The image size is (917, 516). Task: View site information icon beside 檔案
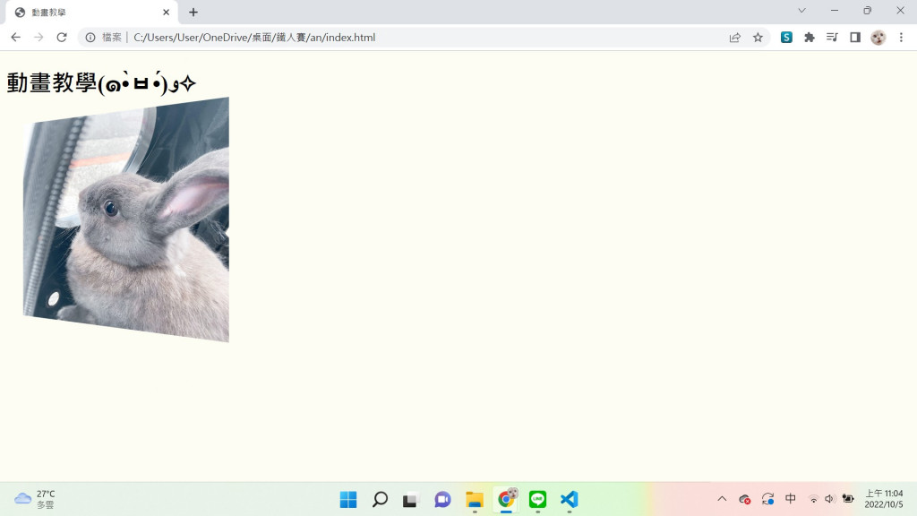pyautogui.click(x=90, y=38)
